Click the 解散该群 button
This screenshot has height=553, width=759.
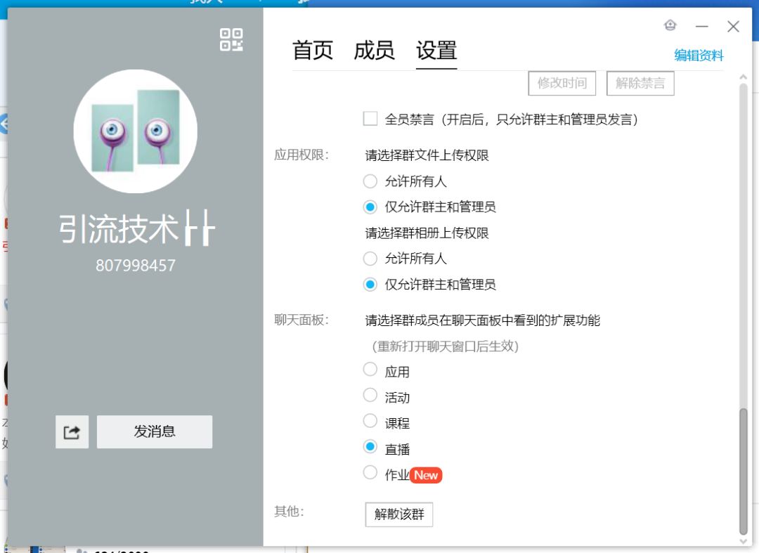point(399,514)
